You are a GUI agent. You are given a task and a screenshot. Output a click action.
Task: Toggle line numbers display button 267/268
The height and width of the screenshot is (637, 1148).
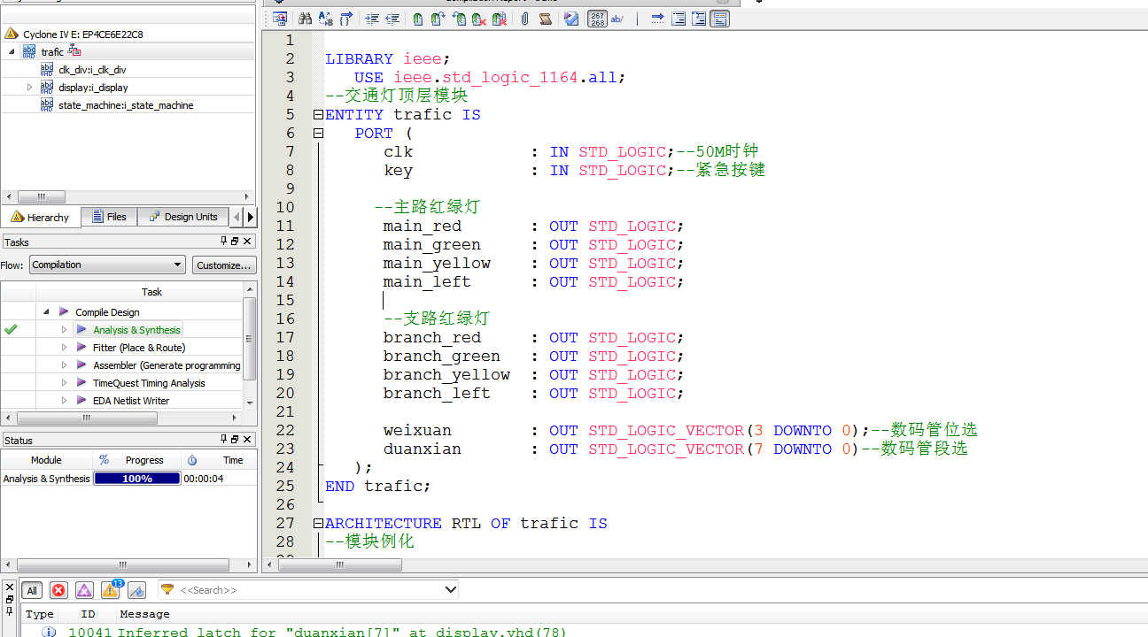pos(597,19)
